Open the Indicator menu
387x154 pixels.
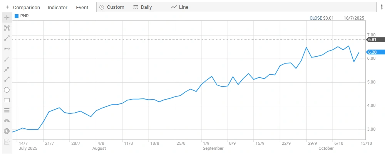coord(57,7)
